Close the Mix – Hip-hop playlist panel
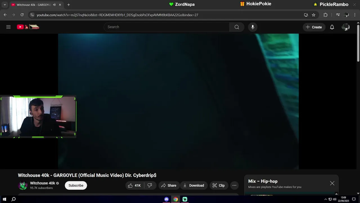 (x=332, y=183)
